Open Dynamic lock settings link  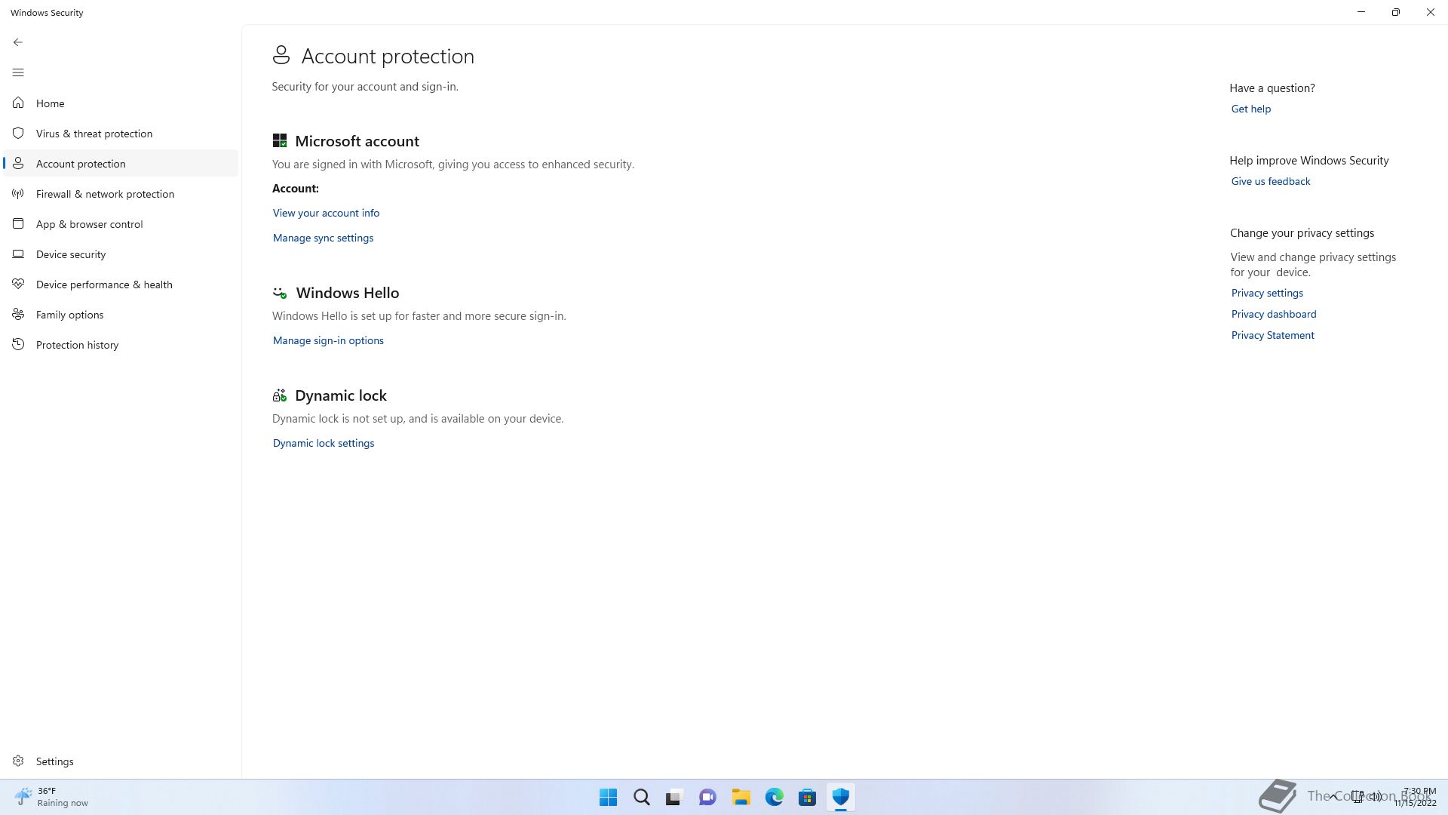coord(324,443)
